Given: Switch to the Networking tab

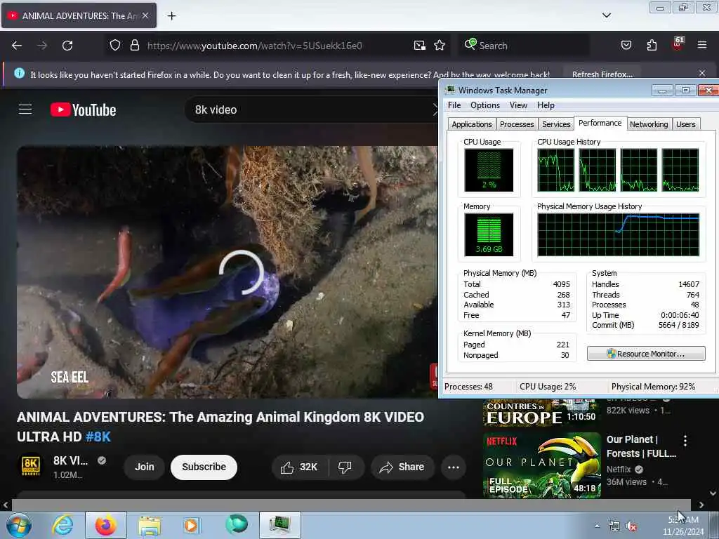Looking at the screenshot, I should [648, 124].
